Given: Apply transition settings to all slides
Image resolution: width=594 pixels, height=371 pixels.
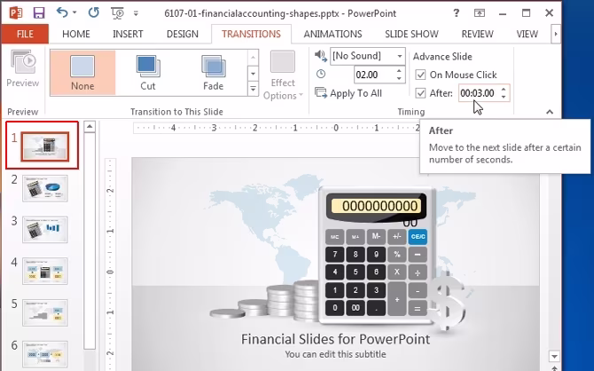Looking at the screenshot, I should [x=348, y=93].
